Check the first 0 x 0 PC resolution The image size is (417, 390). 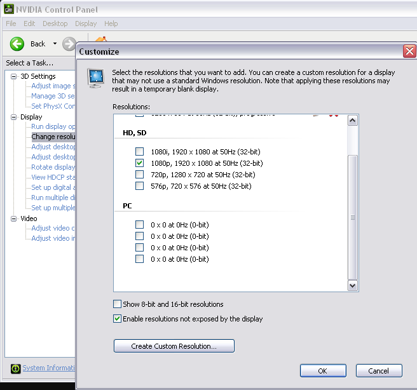(x=139, y=224)
